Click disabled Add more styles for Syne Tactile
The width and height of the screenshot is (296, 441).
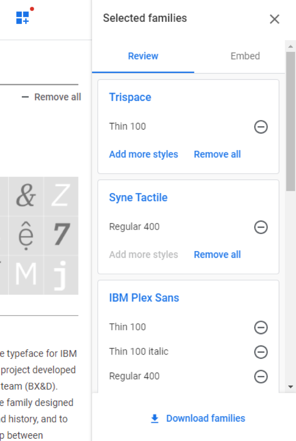(x=143, y=255)
